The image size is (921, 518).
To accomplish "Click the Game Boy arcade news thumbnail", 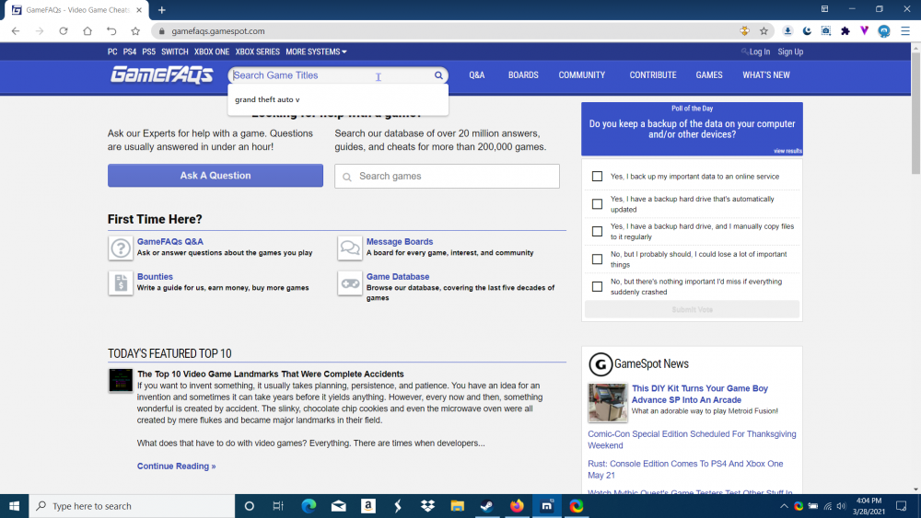I will point(607,402).
